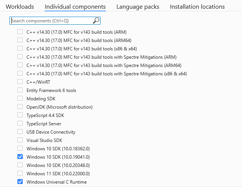Click the 'TypeScript 4.4 SDK' label
Viewport: 242px width, 187px height.
[45, 115]
